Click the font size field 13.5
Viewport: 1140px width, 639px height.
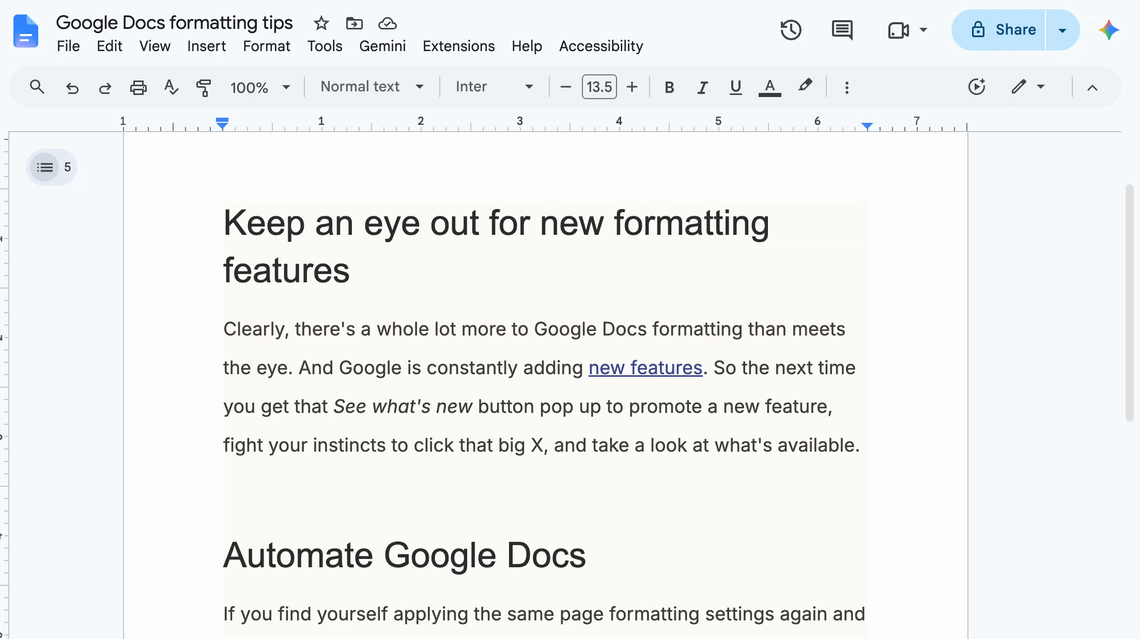(x=599, y=87)
